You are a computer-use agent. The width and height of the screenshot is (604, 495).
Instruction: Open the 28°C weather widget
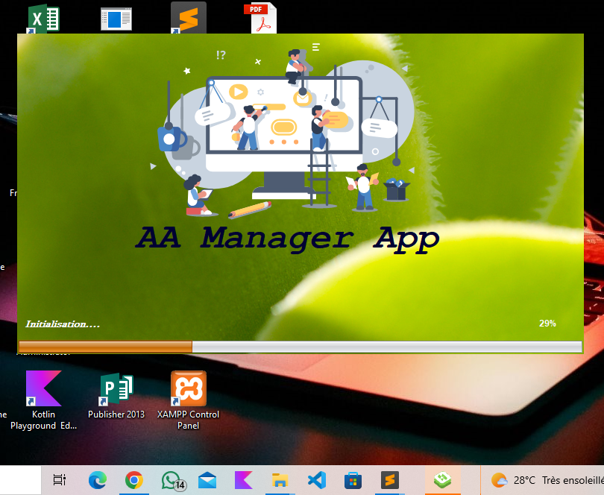pyautogui.click(x=546, y=480)
